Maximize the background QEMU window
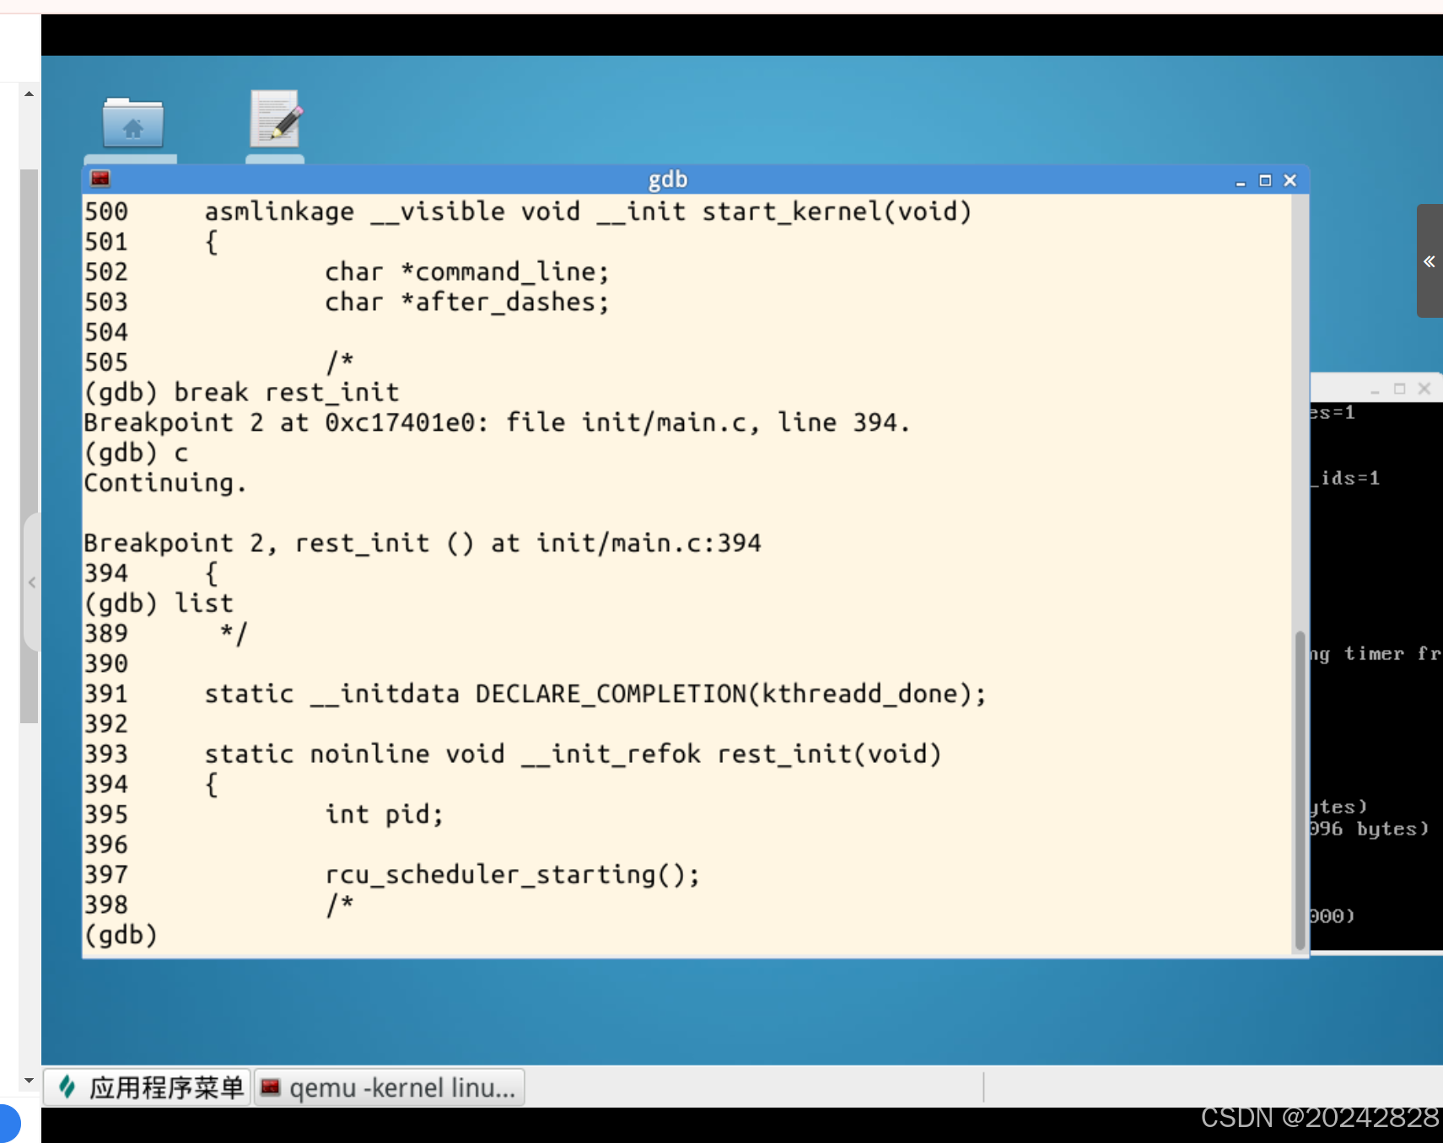The width and height of the screenshot is (1443, 1143). [x=1400, y=389]
